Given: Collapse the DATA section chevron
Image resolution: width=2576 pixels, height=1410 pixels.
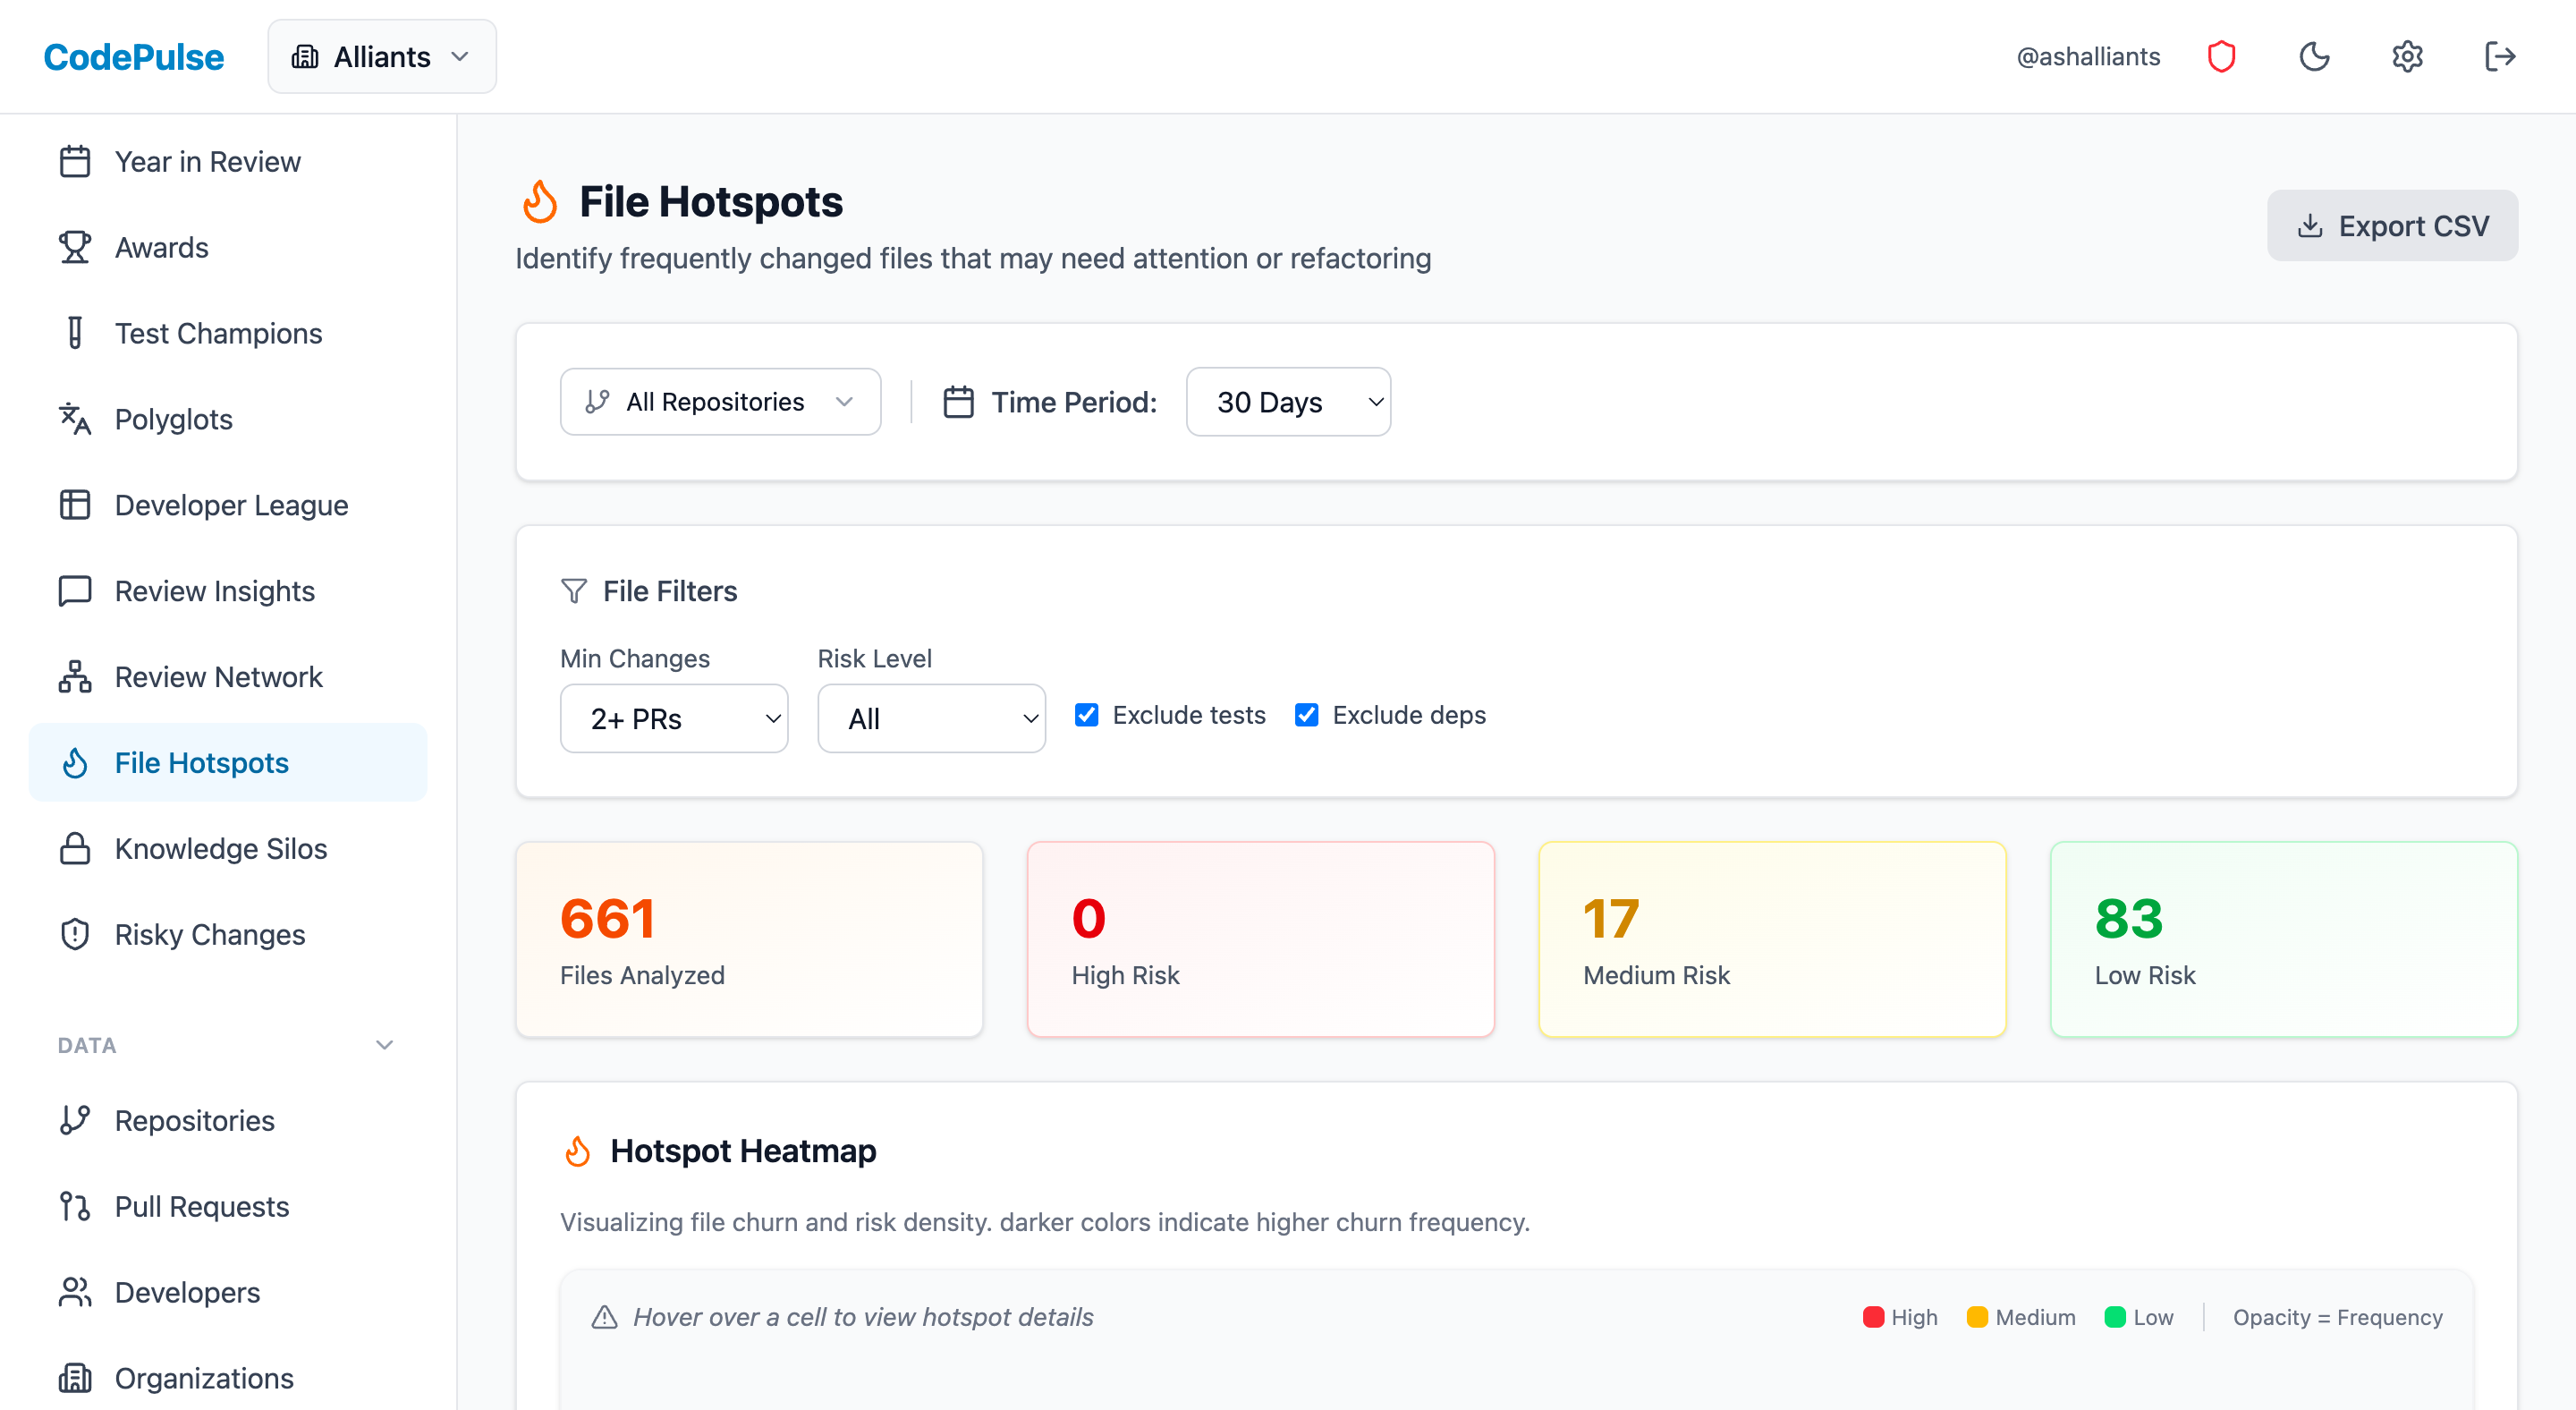Looking at the screenshot, I should coord(384,1044).
